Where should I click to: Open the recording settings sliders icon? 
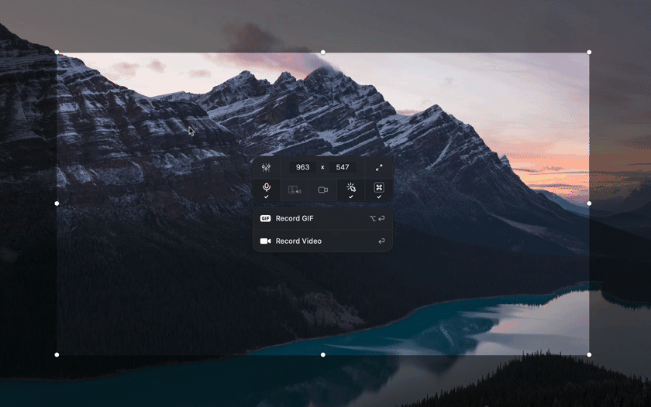(266, 167)
